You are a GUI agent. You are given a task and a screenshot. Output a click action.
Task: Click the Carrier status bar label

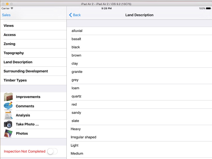coord(6,8)
